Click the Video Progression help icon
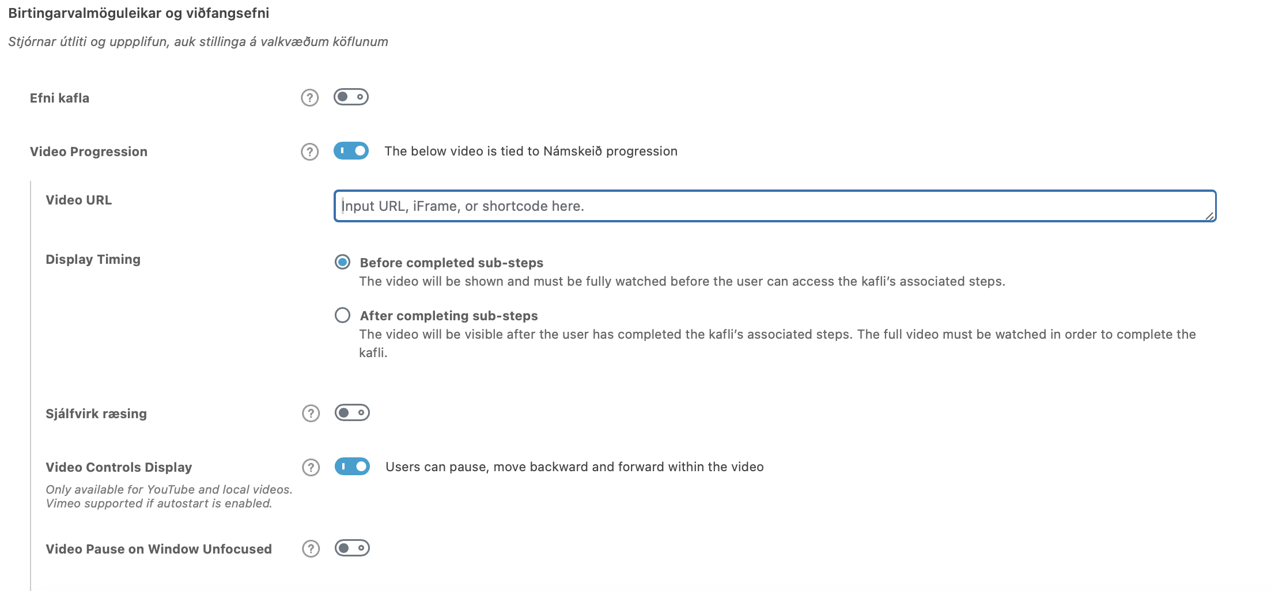The width and height of the screenshot is (1271, 591). [x=309, y=151]
